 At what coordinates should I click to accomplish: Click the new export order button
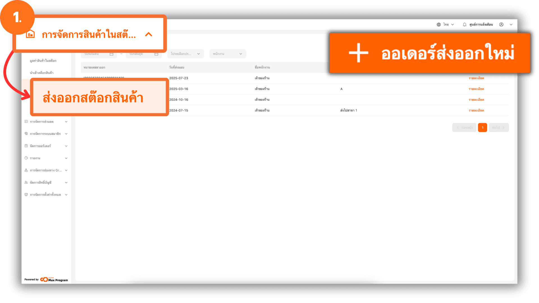(430, 53)
